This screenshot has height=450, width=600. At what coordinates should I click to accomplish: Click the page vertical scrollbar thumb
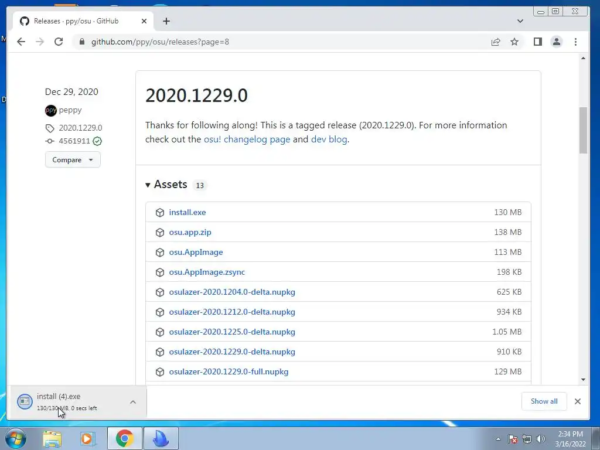click(x=583, y=130)
